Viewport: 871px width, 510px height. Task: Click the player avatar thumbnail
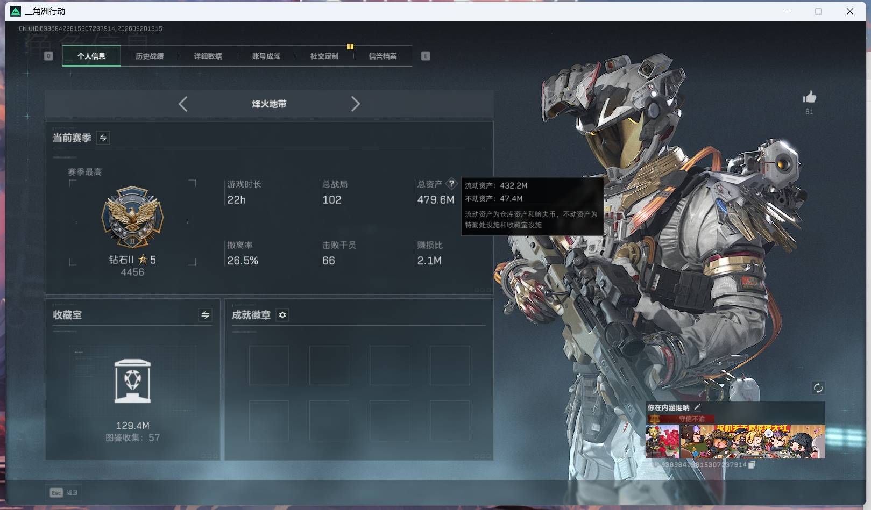[x=662, y=442]
